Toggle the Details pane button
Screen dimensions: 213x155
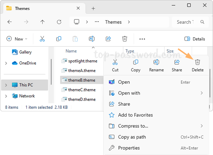point(195,39)
